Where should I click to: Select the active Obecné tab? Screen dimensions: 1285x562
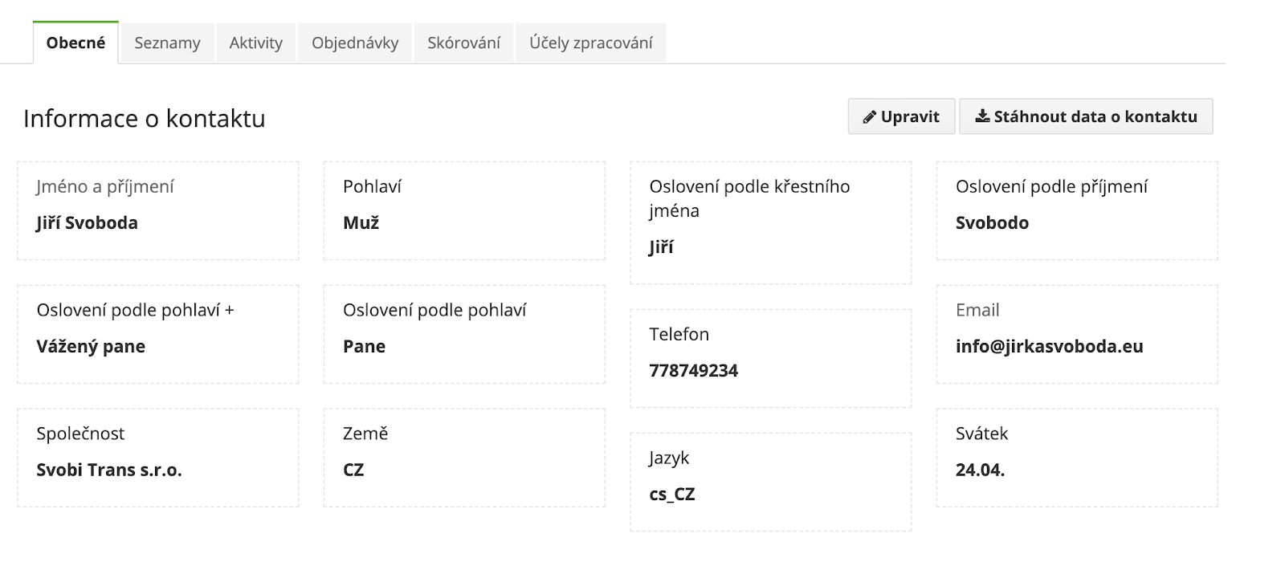(75, 43)
